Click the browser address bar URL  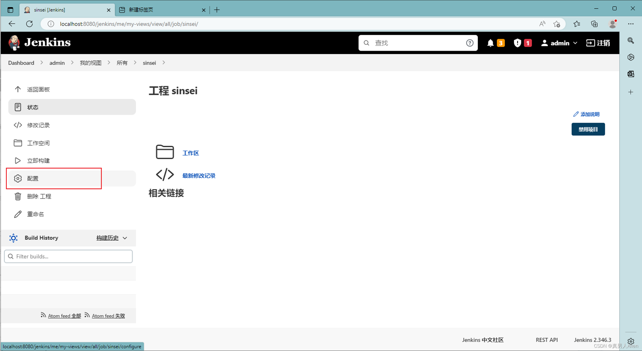click(x=129, y=24)
